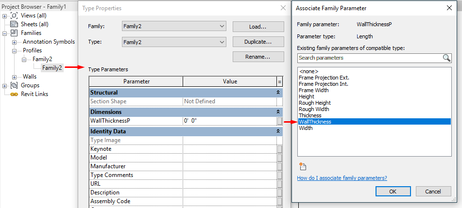Click associate button for Keynote row
This screenshot has height=208, width=462.
coord(280,149)
